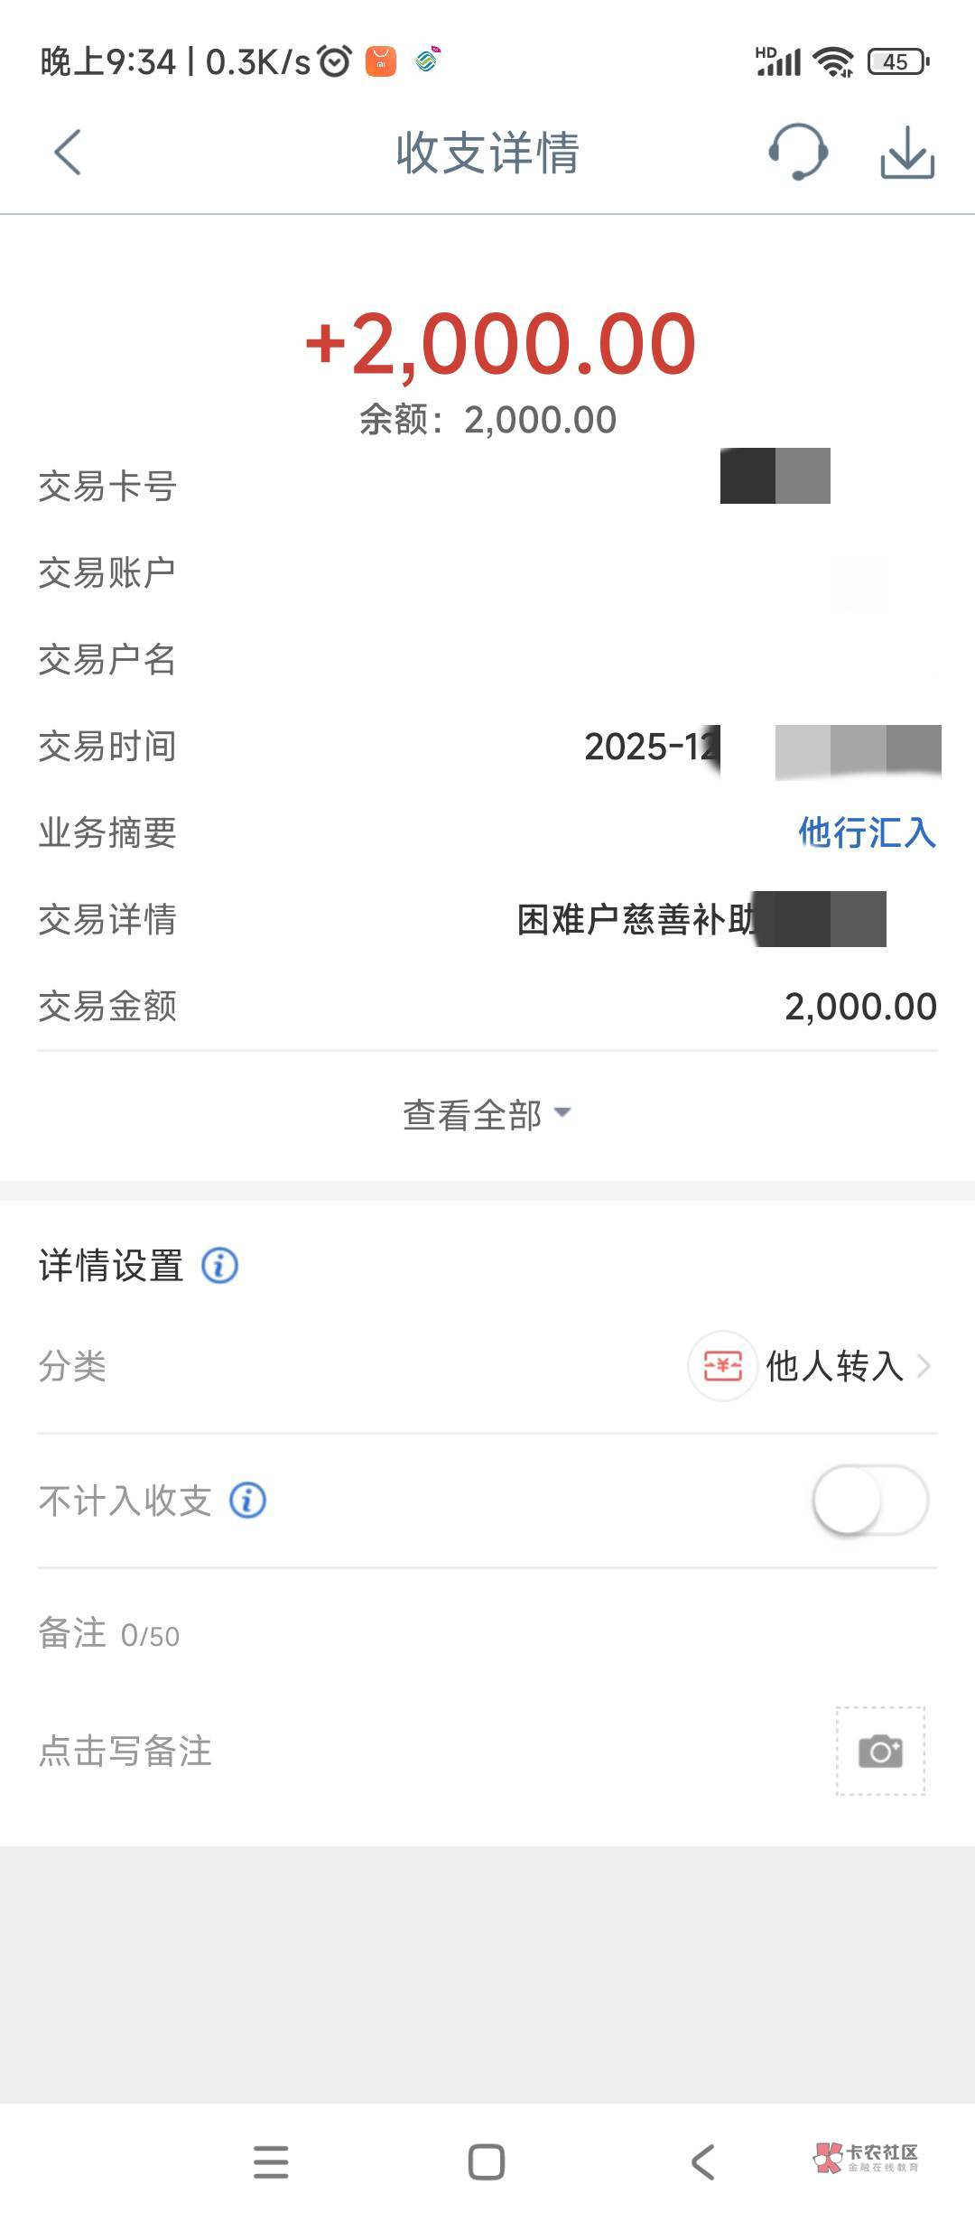975x2221 pixels.
Task: Tap the +2,000.00 transaction amount
Action: (x=500, y=343)
